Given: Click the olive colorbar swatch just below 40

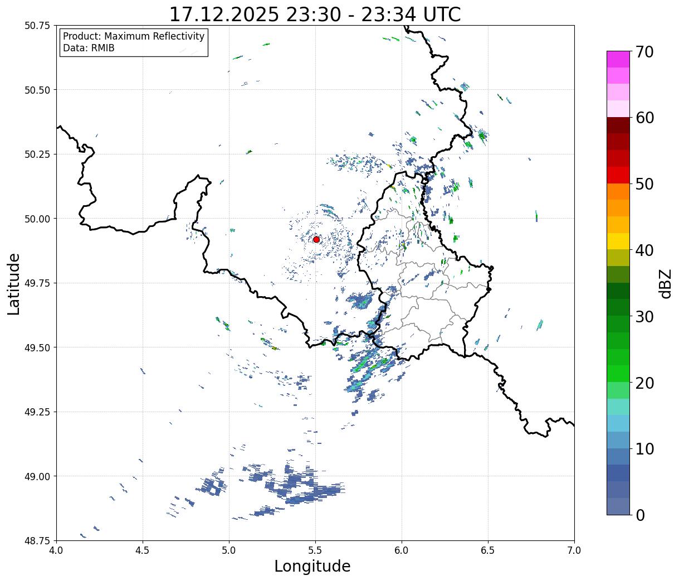Looking at the screenshot, I should 618,258.
